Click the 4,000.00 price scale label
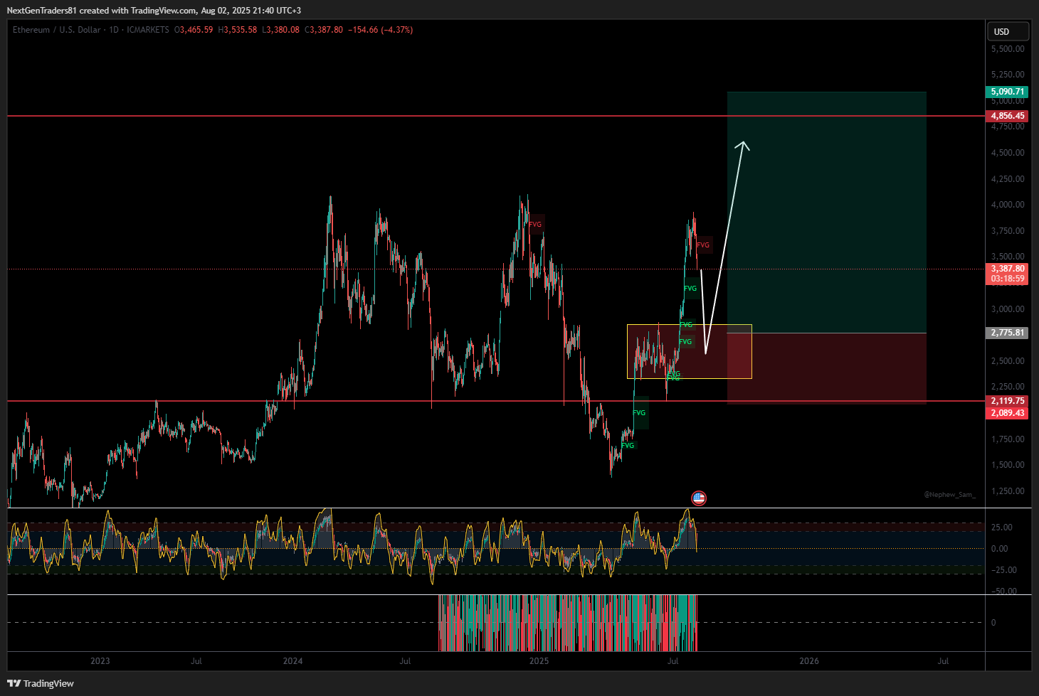 pos(1008,205)
